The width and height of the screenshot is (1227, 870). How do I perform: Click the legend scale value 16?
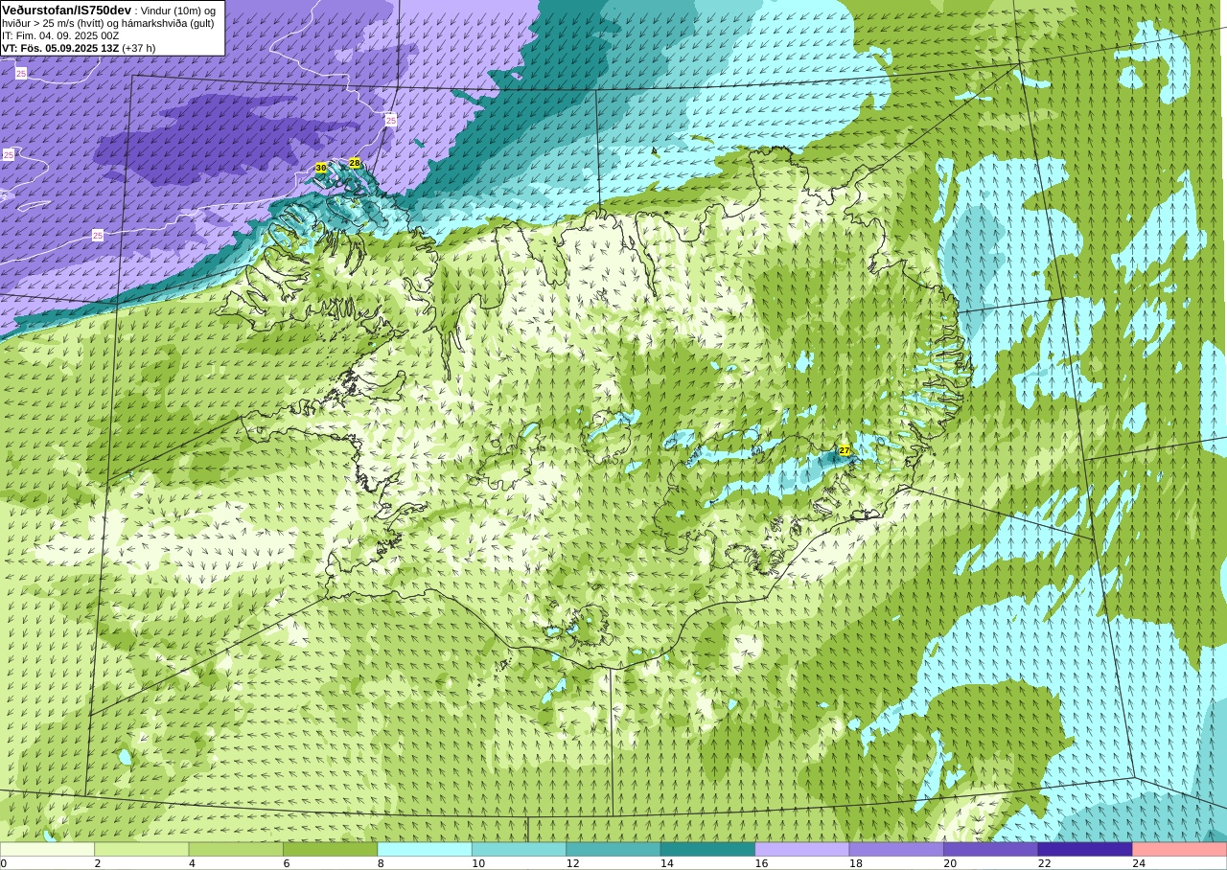point(761,863)
